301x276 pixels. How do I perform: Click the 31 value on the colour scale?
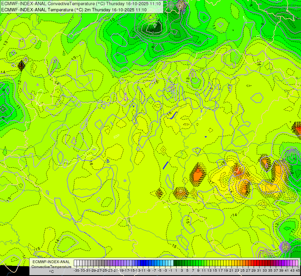[x=259, y=270]
